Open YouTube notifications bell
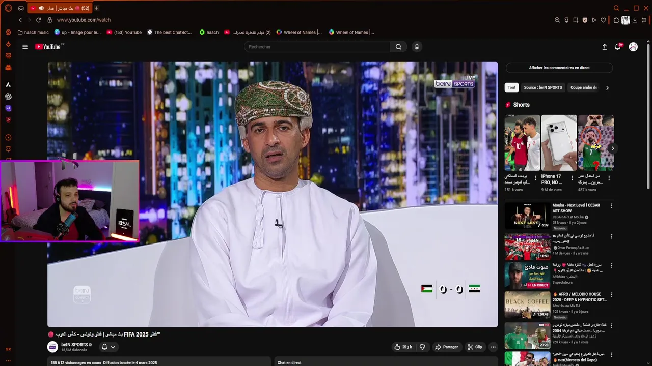Screen dimensions: 652x366 pyautogui.click(x=618, y=47)
